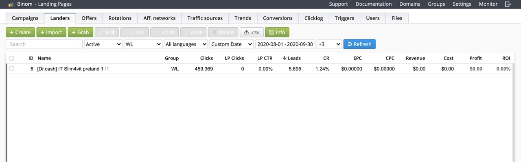The width and height of the screenshot is (521, 162).
Task: Refresh the landers report
Action: click(x=359, y=44)
